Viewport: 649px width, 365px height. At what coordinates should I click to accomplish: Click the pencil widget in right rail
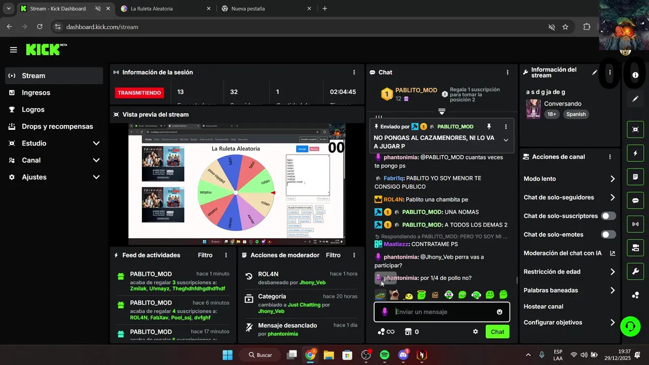click(635, 99)
